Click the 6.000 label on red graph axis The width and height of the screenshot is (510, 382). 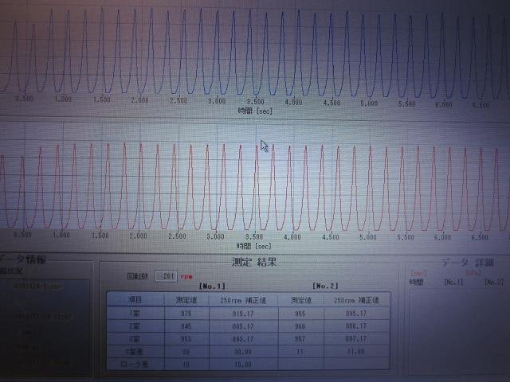coord(443,237)
